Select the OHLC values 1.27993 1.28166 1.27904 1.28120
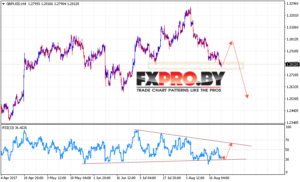The image size is (300, 182). (54, 4)
